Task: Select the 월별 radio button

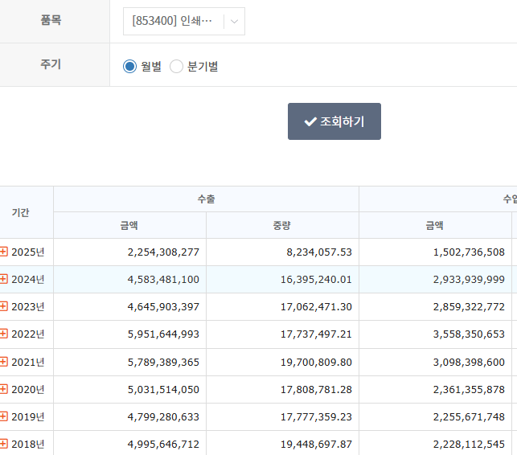Action: coord(129,67)
